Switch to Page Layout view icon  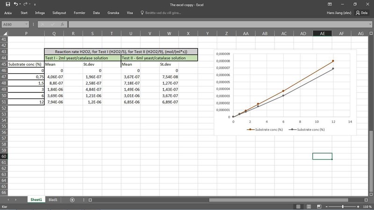click(308, 206)
